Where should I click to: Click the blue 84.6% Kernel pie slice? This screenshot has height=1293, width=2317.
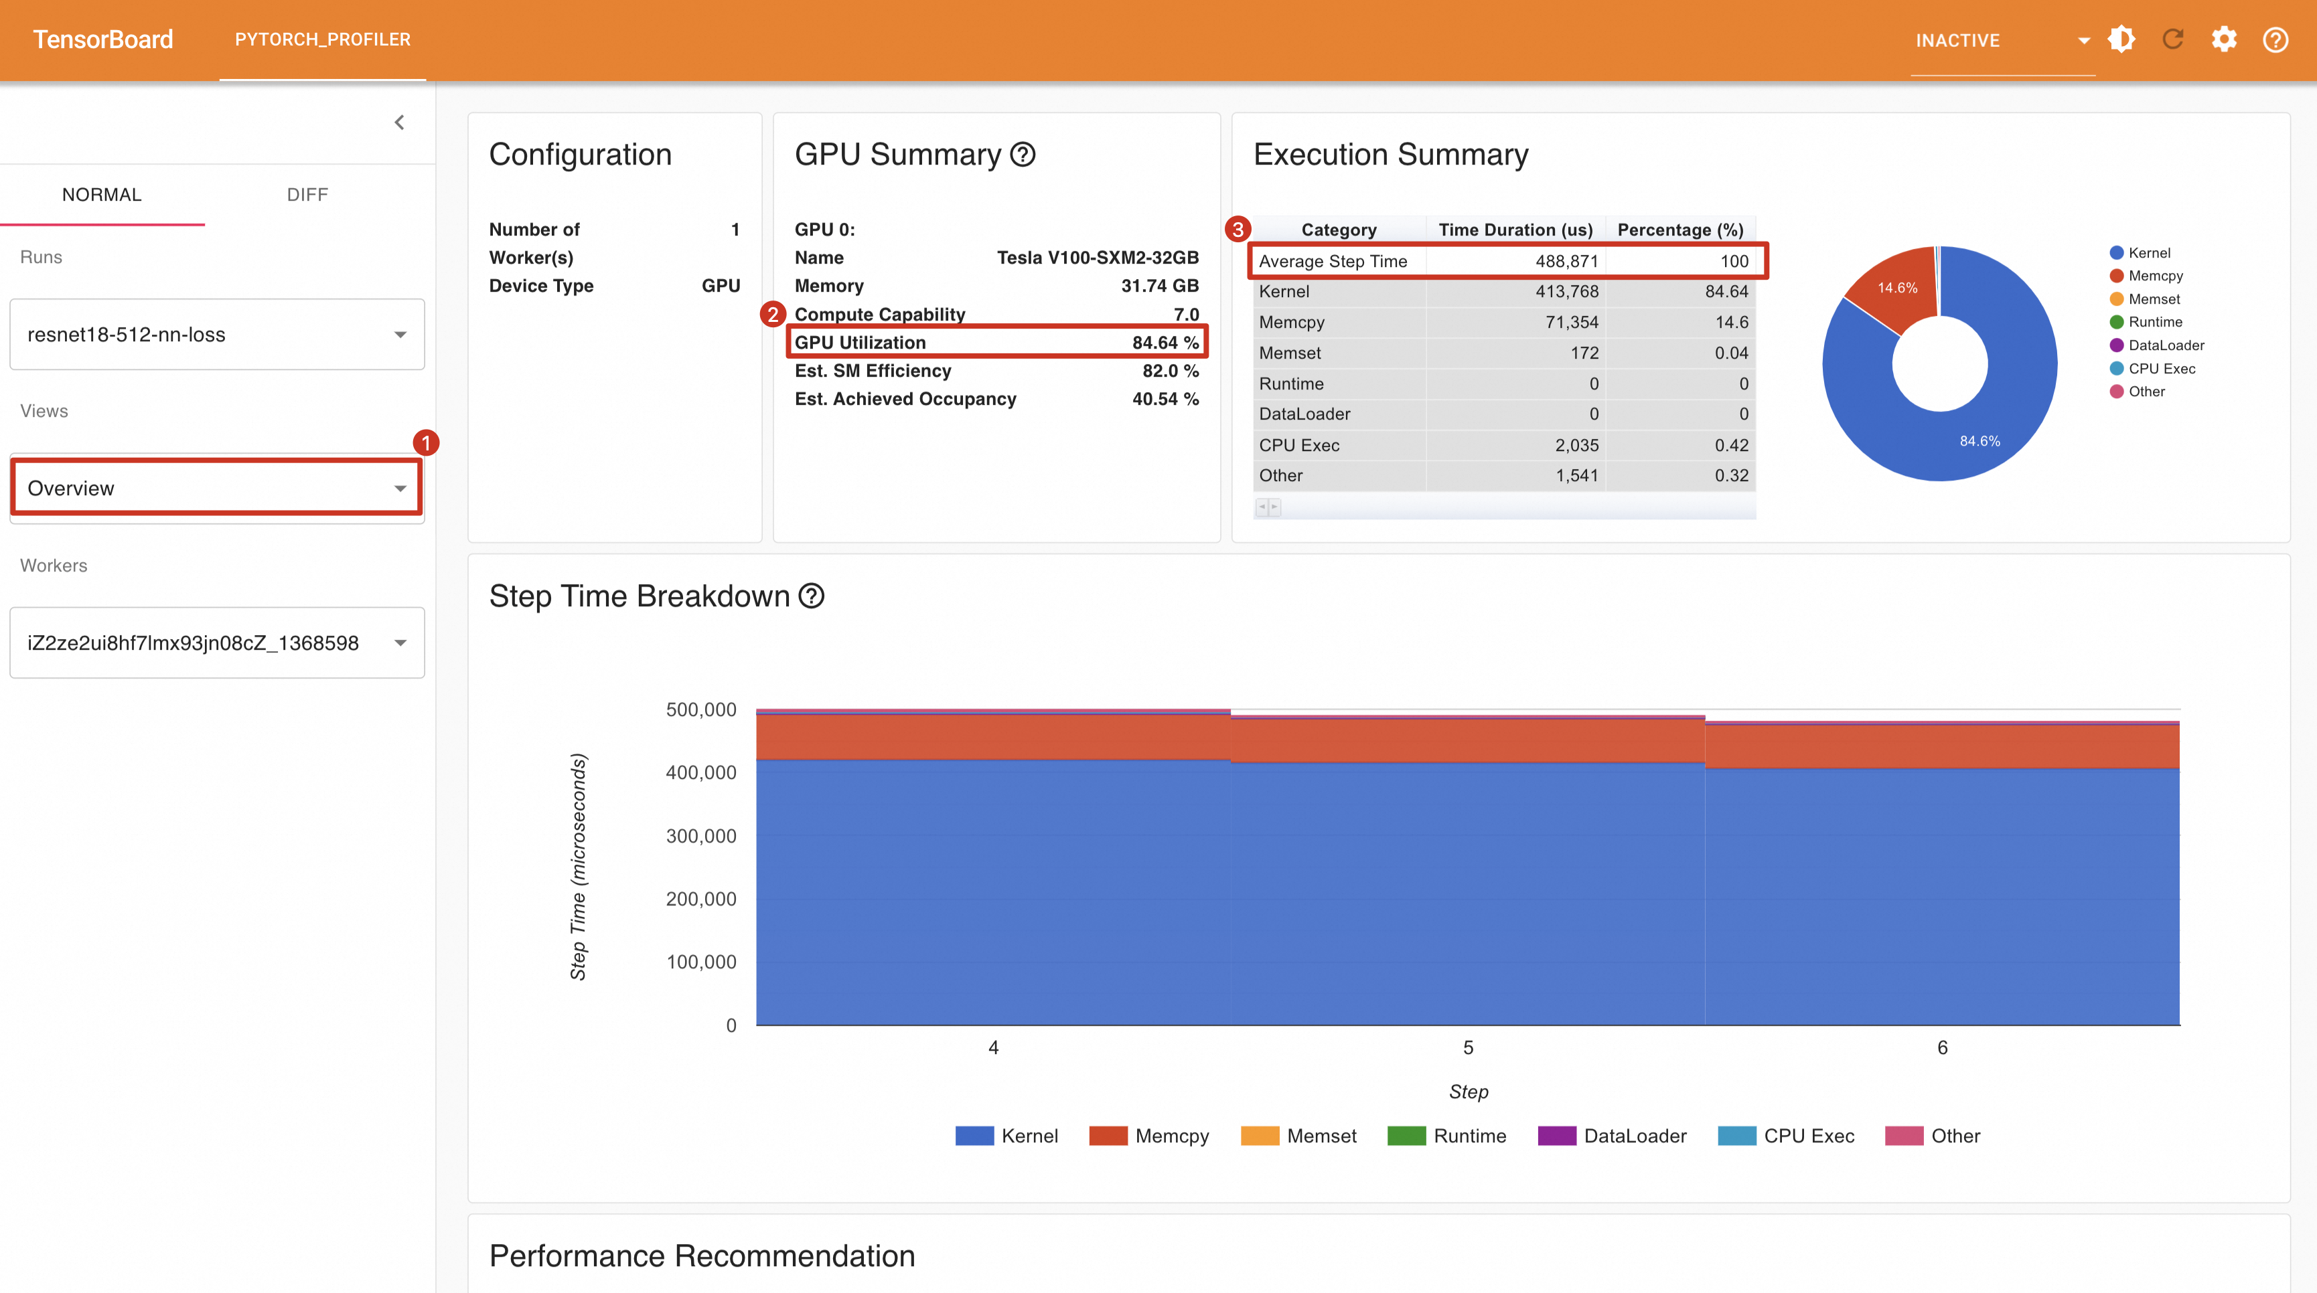[1979, 440]
